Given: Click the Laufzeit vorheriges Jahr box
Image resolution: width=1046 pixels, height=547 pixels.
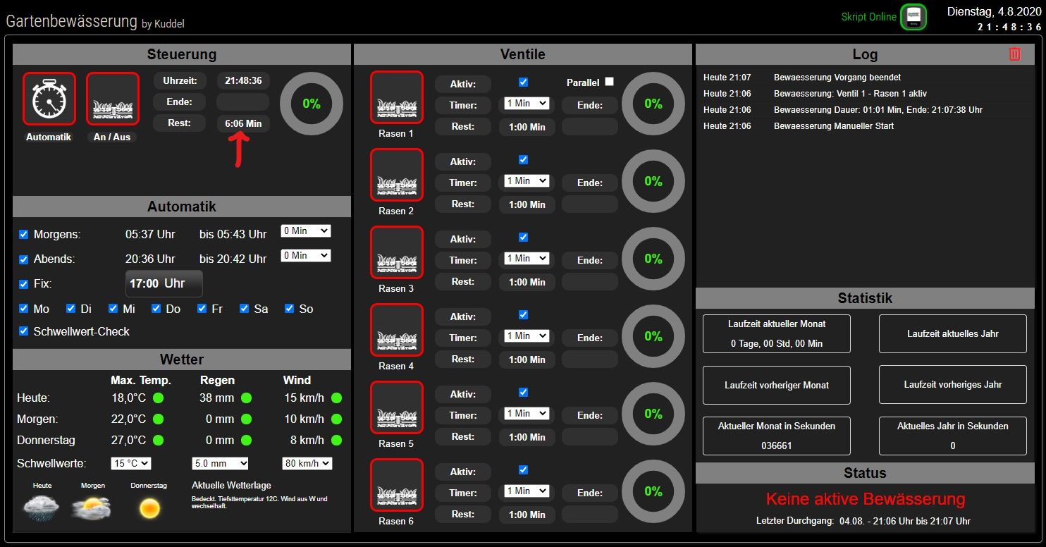Looking at the screenshot, I should (x=953, y=385).
